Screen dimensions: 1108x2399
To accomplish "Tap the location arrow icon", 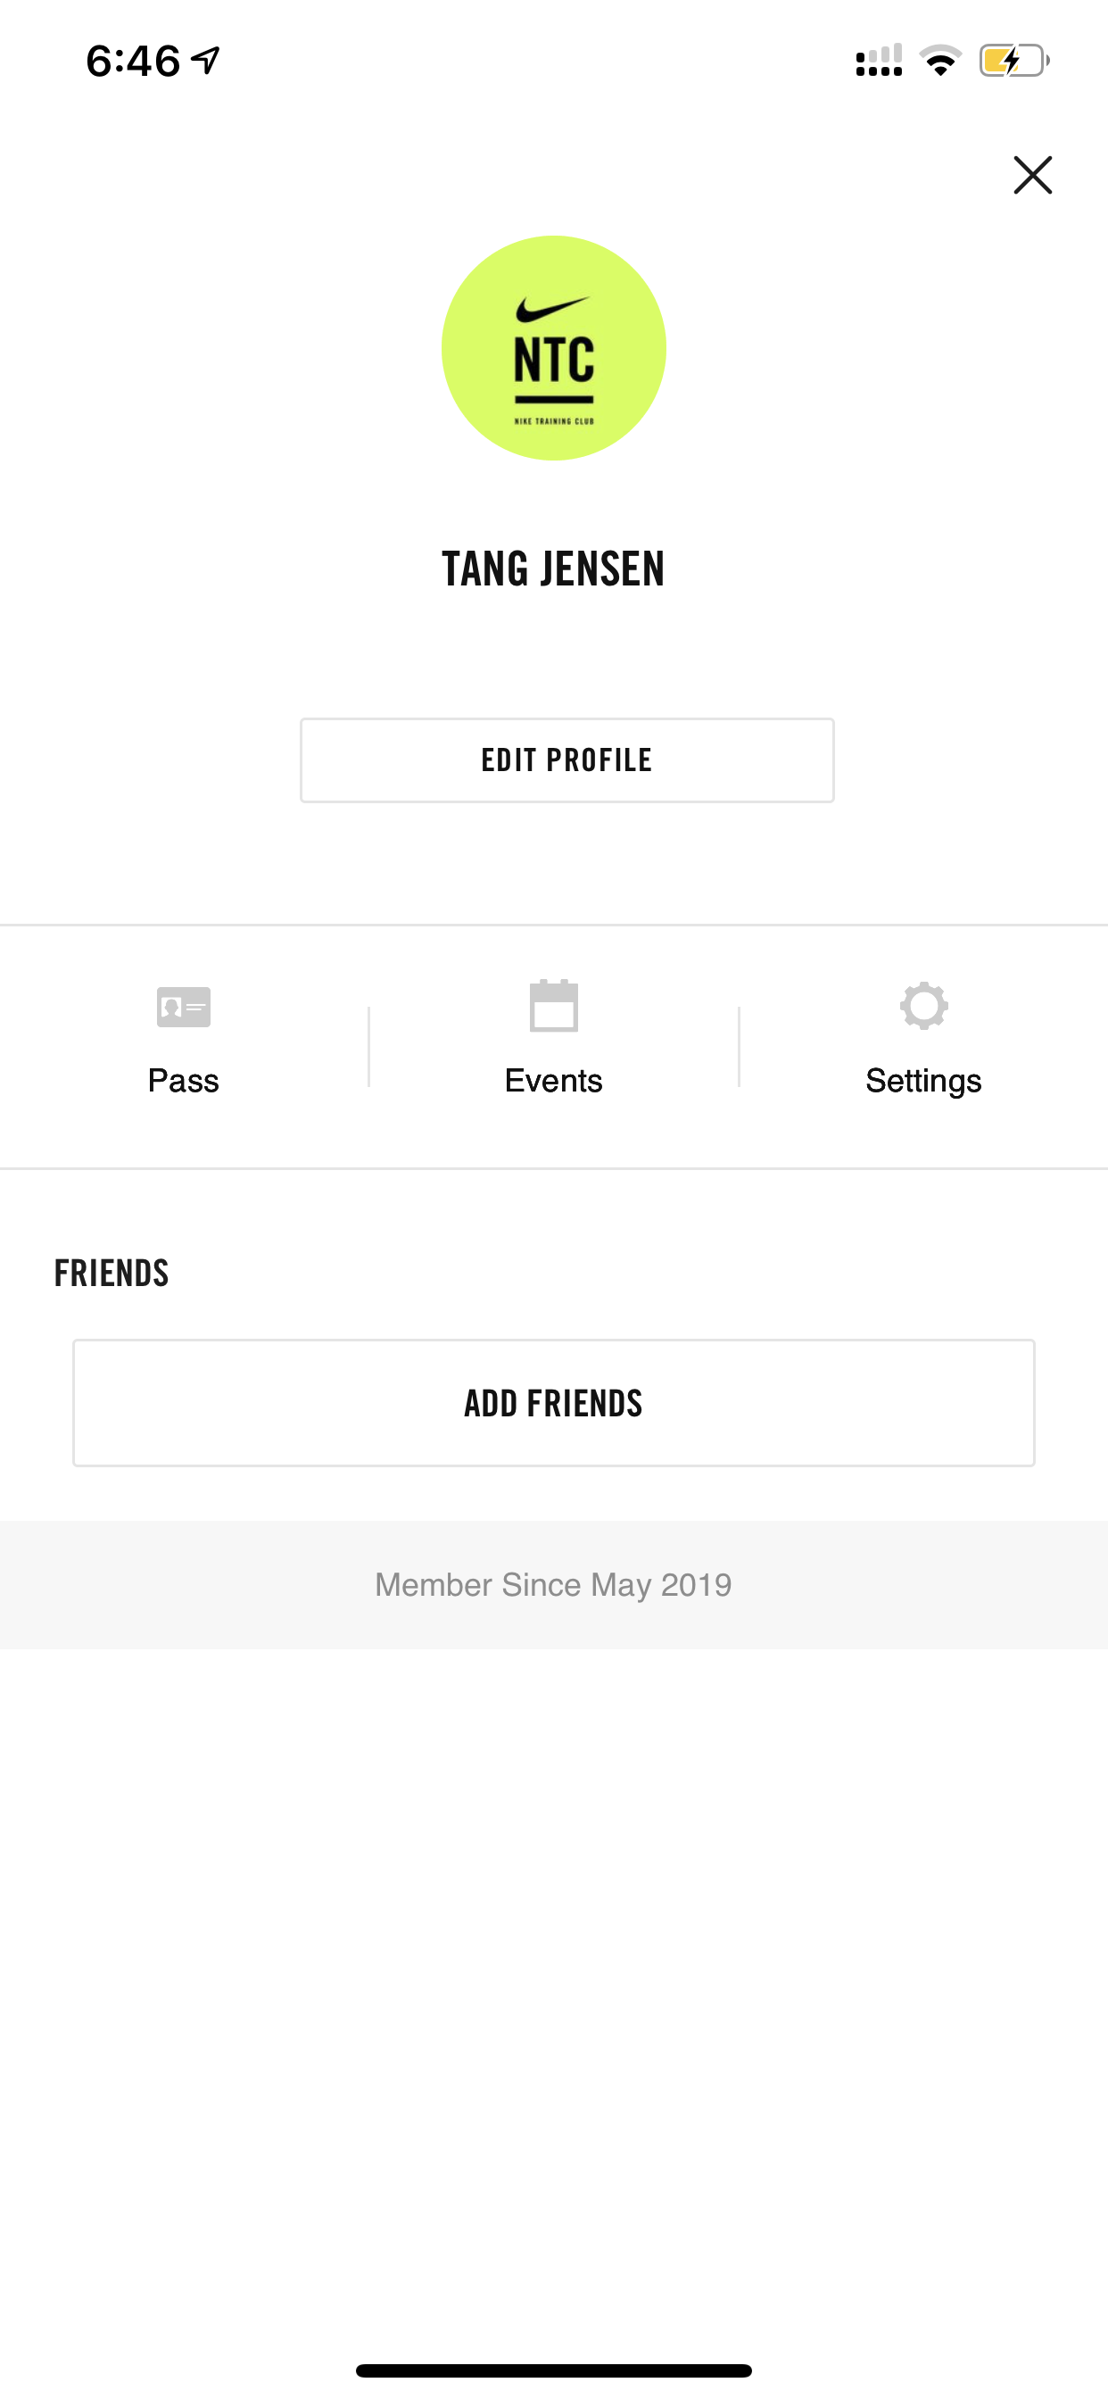I will click(x=206, y=62).
